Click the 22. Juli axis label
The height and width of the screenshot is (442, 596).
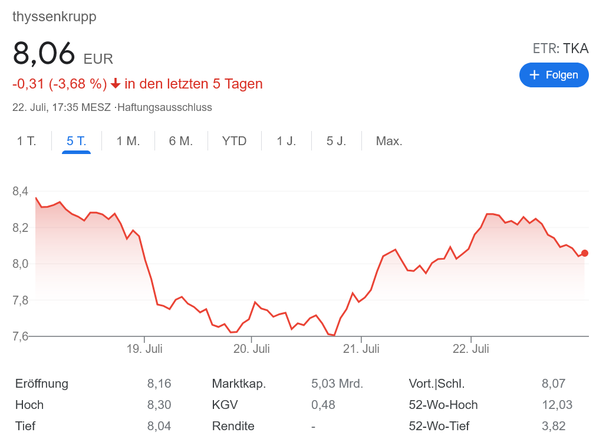[471, 349]
